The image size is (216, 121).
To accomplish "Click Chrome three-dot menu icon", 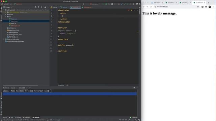I will pos(213,7).
